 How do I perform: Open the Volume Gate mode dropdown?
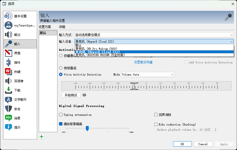[148, 74]
